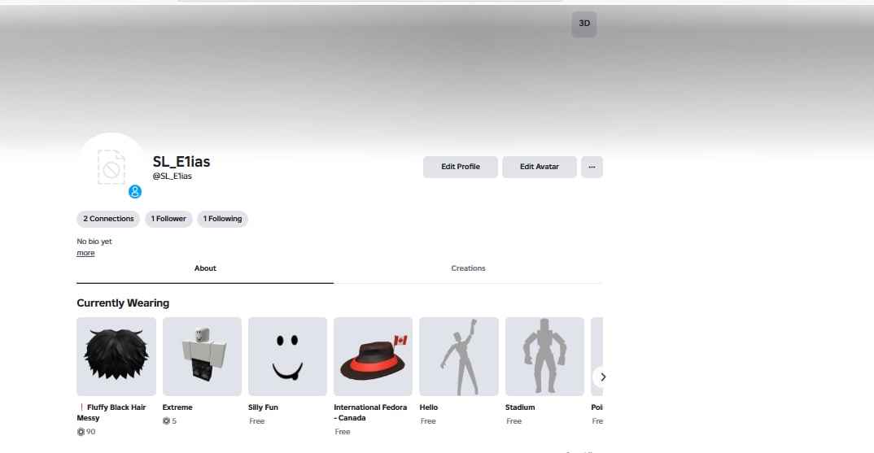This screenshot has width=874, height=453.
Task: Open the Fluffy Black Hair Messy thumbnail
Action: coord(116,356)
